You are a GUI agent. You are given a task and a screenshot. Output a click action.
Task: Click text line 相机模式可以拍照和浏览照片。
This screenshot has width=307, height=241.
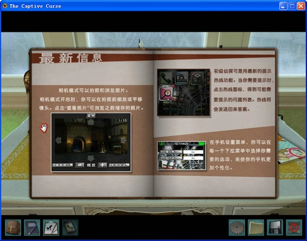[93, 90]
